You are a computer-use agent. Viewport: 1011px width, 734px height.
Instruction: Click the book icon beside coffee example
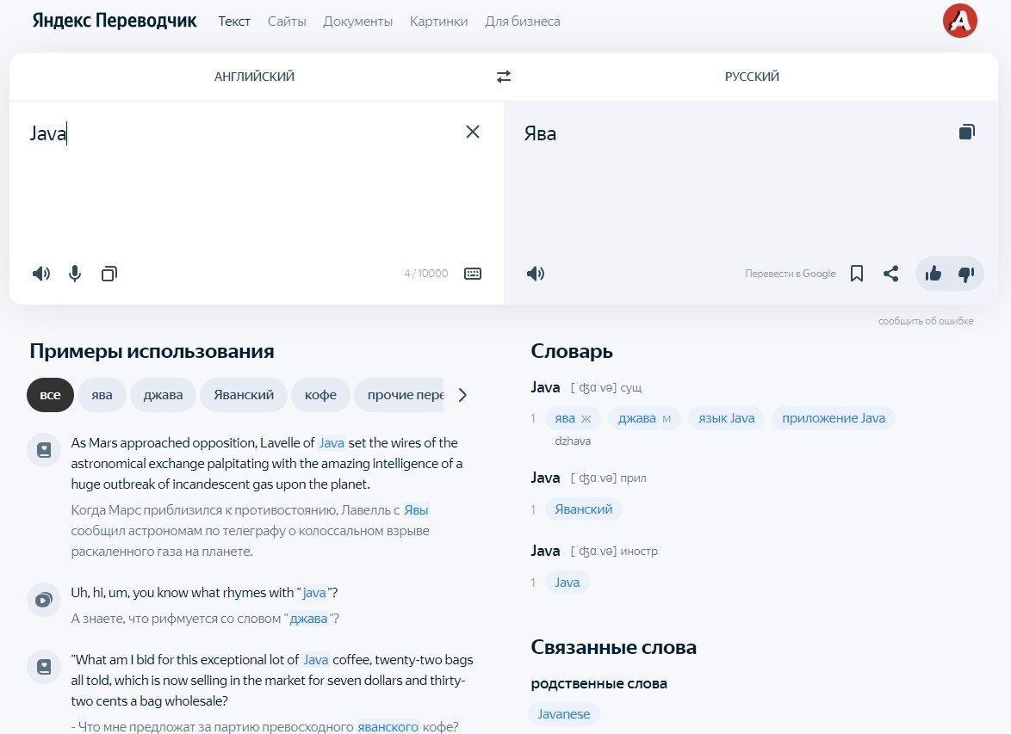click(x=44, y=666)
